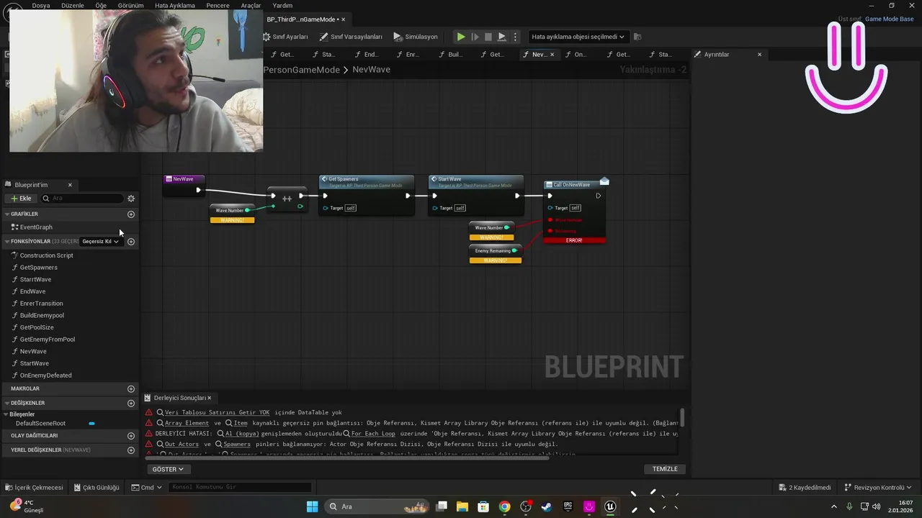Add a new graph with GRAFİKLER plus
This screenshot has width=922, height=518.
pyautogui.click(x=131, y=214)
